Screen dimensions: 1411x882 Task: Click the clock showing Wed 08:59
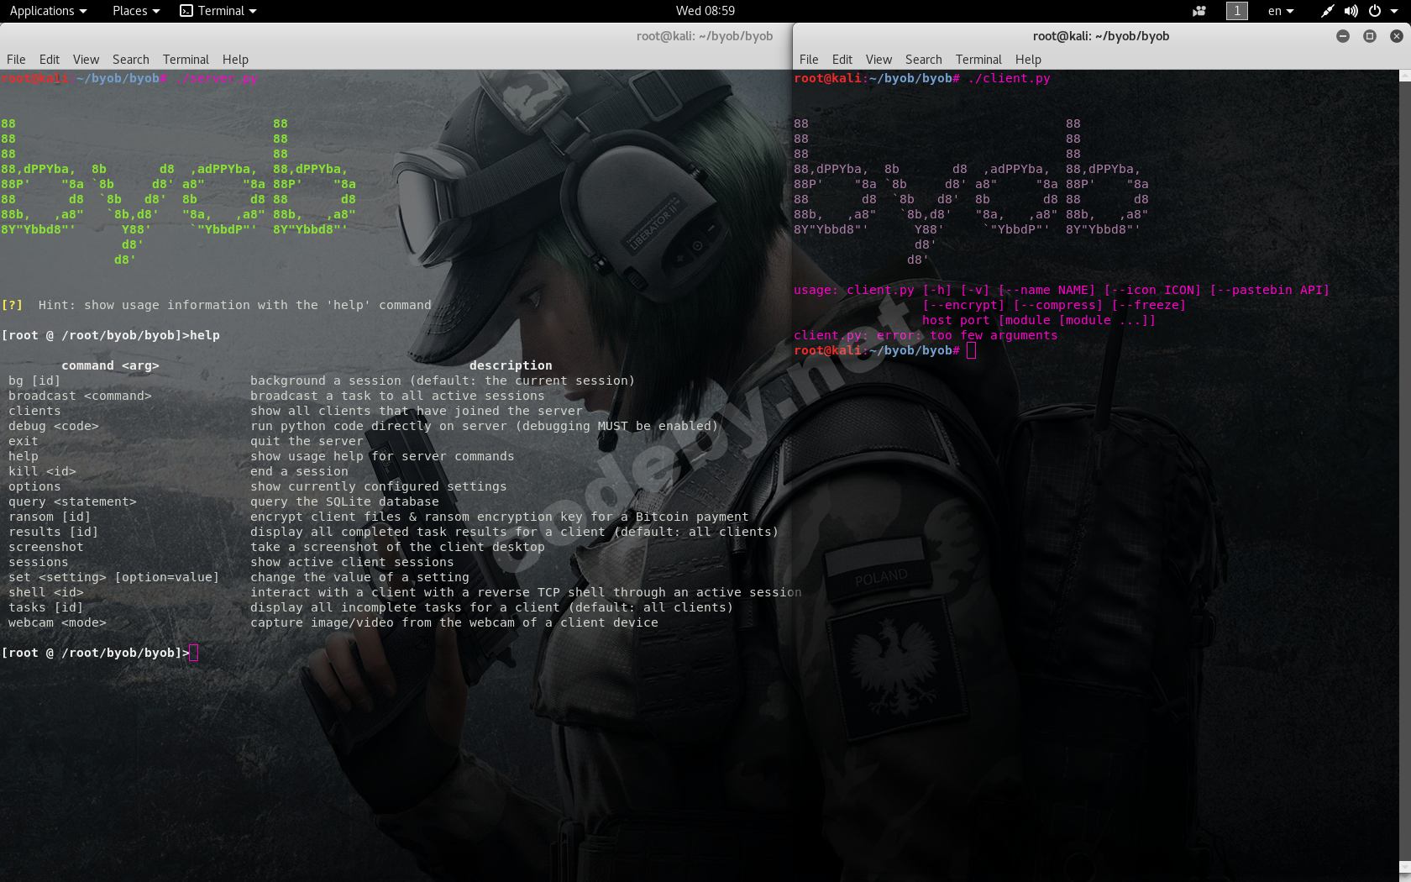coord(706,11)
